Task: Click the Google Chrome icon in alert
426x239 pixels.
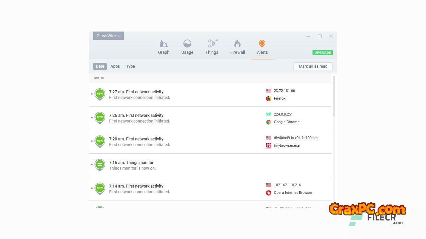Action: (269, 122)
